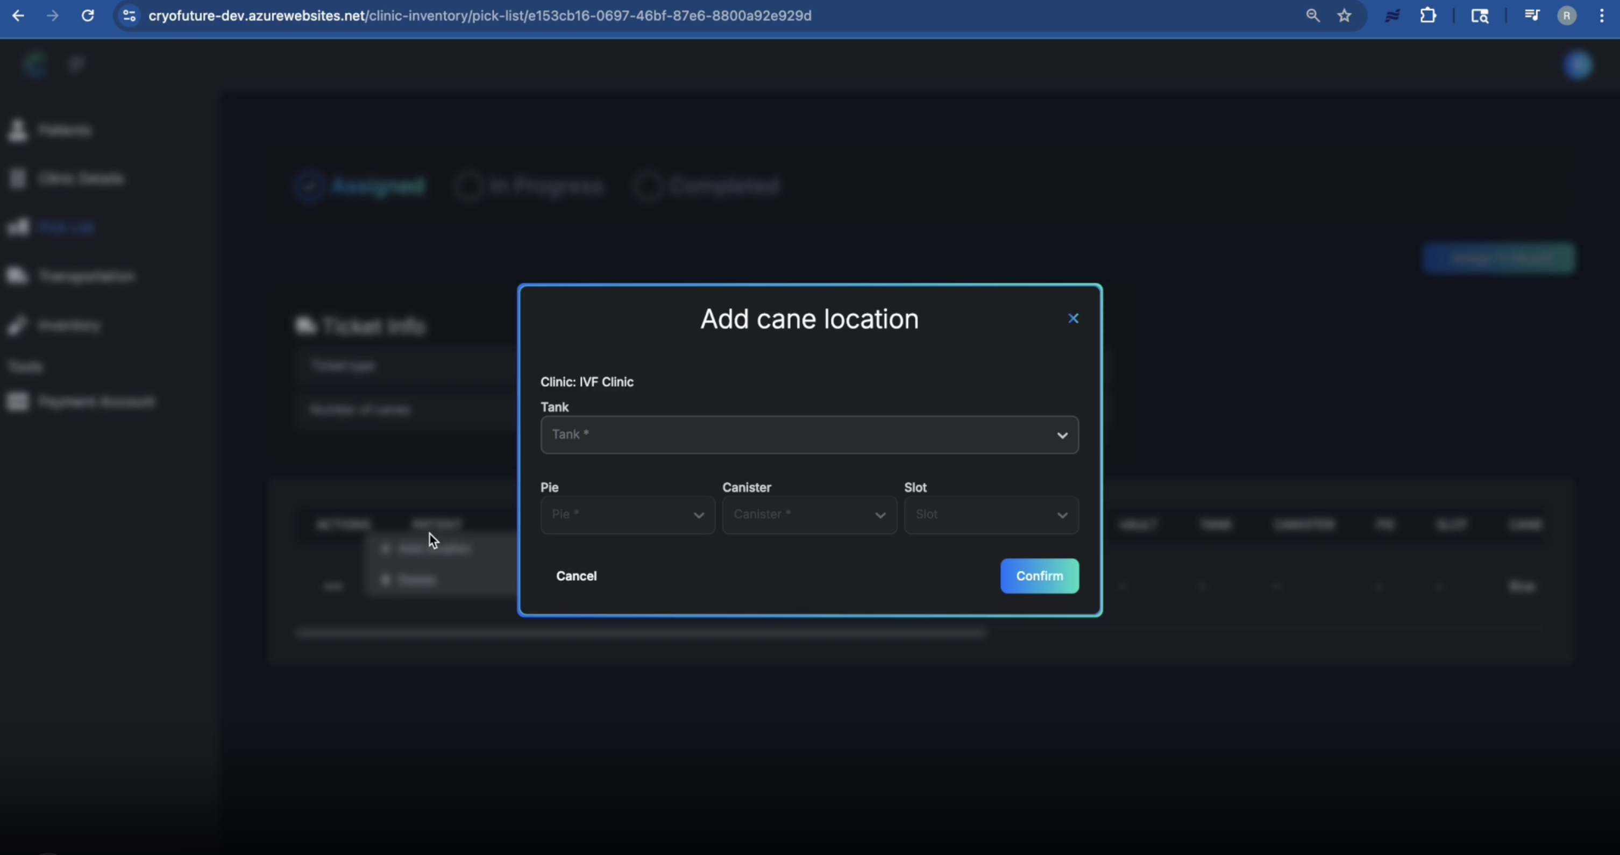Open the browser extensions menu
Viewport: 1620px width, 855px height.
pyautogui.click(x=1429, y=16)
